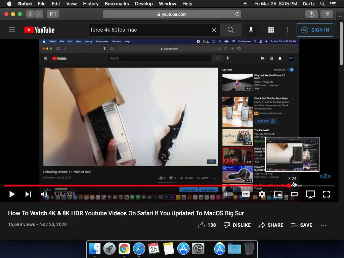This screenshot has width=344, height=258.
Task: Open the Bookmarks menu
Action: pos(117,4)
